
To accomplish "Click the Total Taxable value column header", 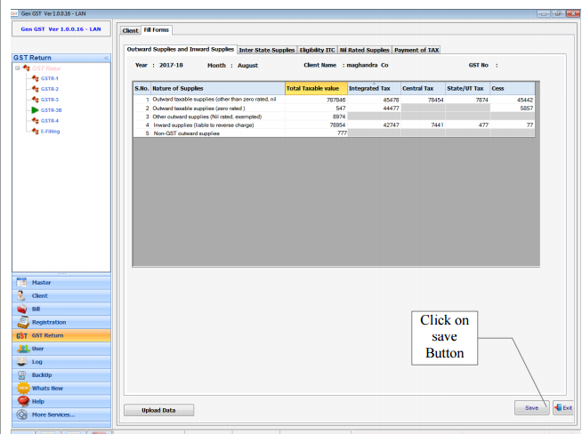I will (x=316, y=88).
